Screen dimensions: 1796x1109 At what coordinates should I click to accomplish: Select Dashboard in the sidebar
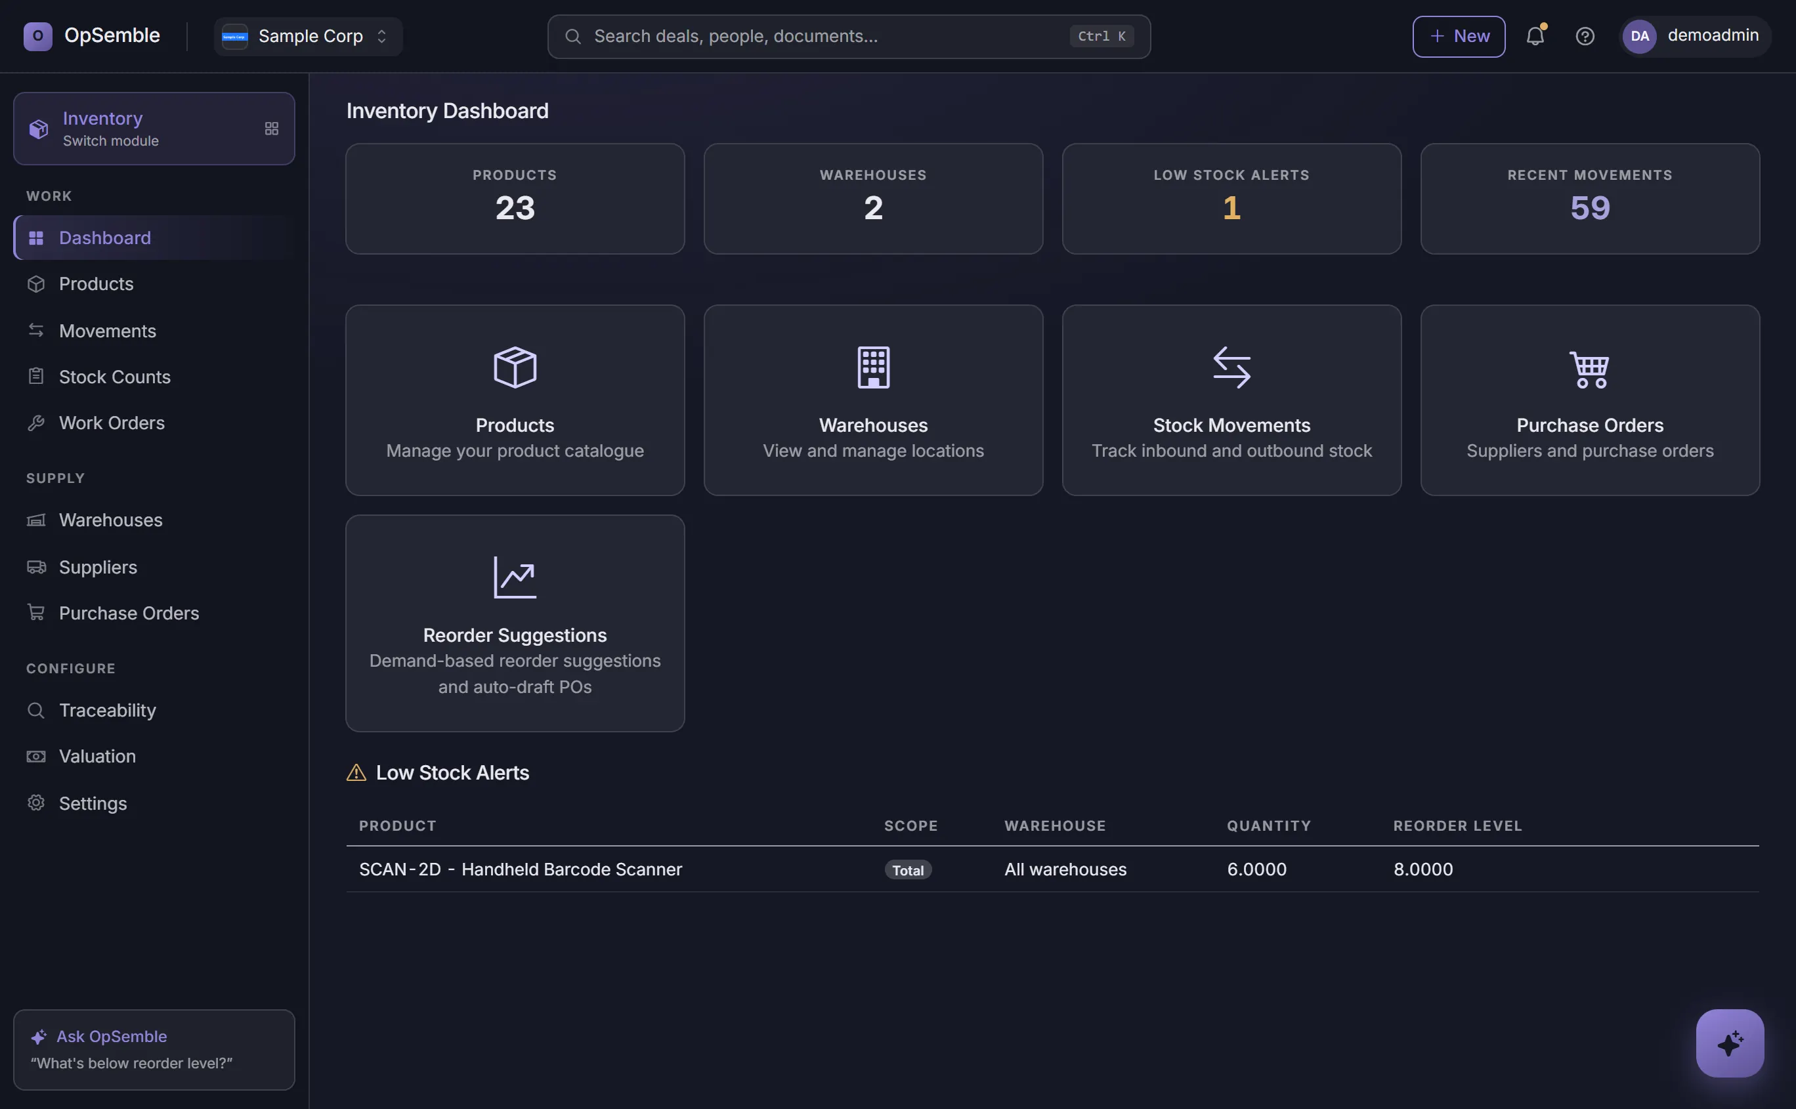click(154, 238)
